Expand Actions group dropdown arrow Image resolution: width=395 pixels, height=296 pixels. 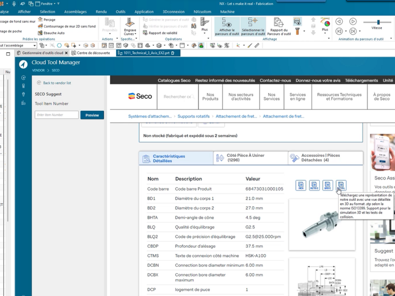117,39
